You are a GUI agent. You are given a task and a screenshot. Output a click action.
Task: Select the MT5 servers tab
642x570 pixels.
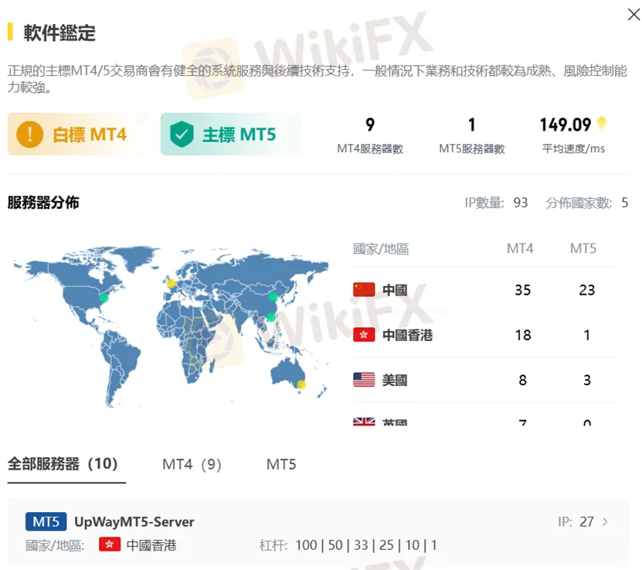pos(281,464)
